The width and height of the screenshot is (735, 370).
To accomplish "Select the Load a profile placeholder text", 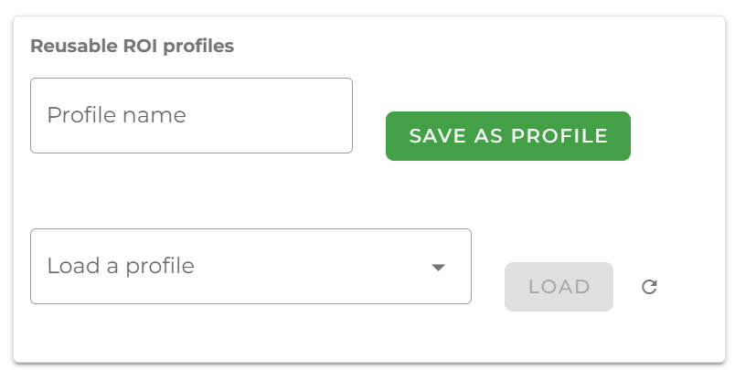I will [x=121, y=266].
